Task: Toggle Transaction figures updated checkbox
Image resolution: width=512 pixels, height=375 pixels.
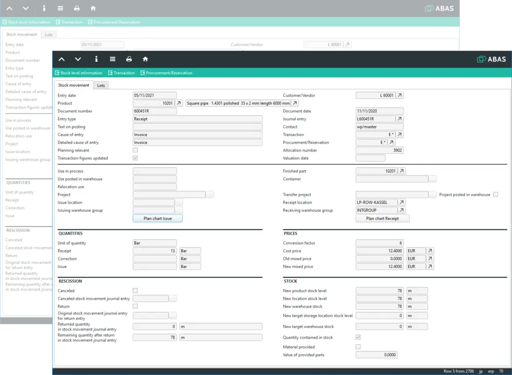Action: [x=135, y=158]
